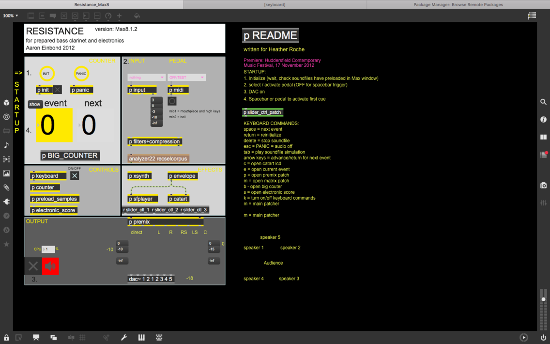
Task: Open the 100% zoom level dropdown
Action: click(11, 16)
